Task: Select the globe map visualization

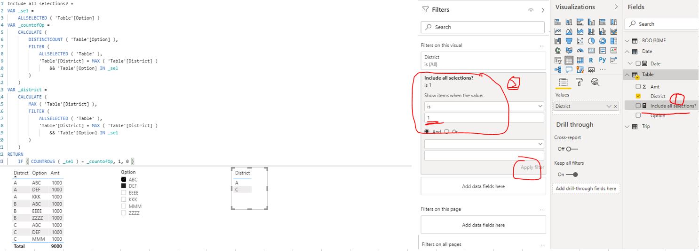Action: click(x=558, y=50)
